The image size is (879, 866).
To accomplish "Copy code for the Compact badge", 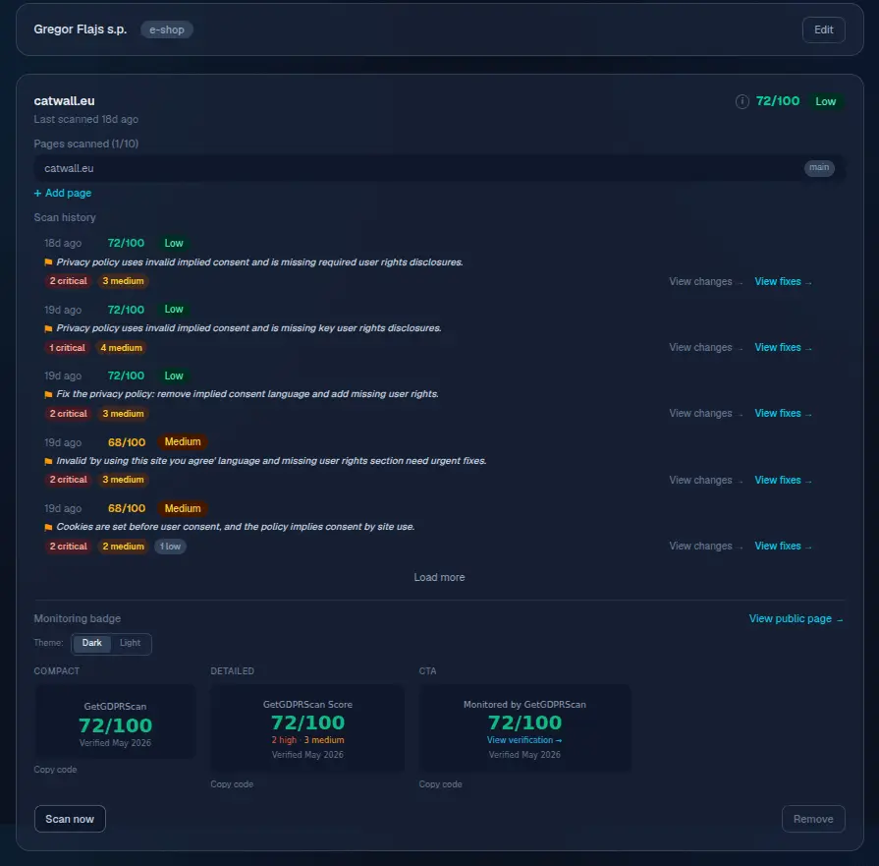I will (56, 770).
